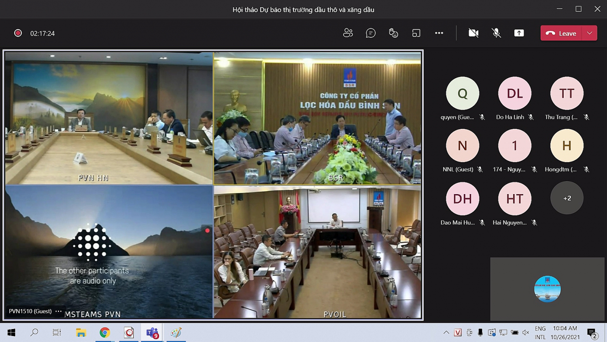Expand the +2 overflow participants
This screenshot has height=342, width=607.
567,198
